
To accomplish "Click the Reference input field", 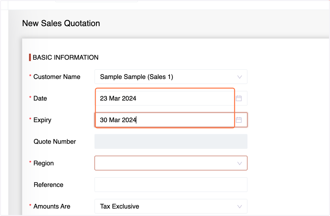I will 171,185.
